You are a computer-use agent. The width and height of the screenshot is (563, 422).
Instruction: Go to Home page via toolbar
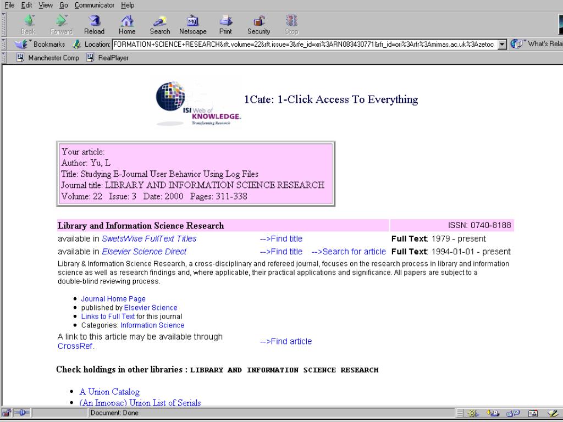[127, 24]
